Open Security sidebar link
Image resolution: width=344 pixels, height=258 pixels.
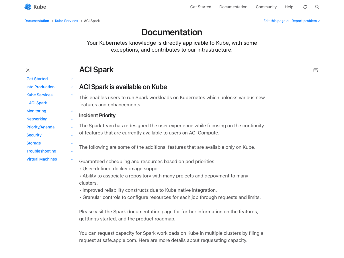tap(34, 135)
